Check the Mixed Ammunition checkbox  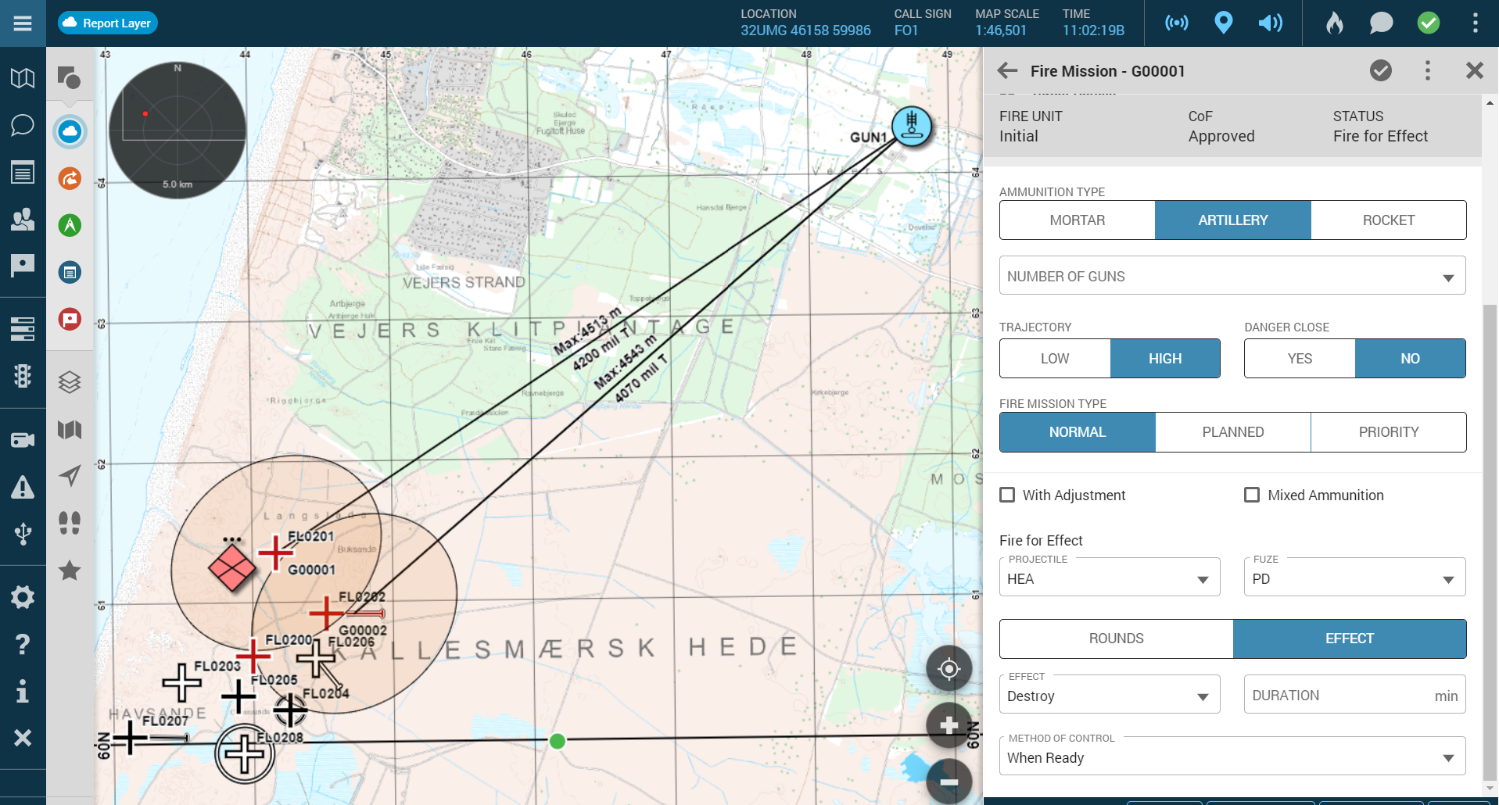(1252, 495)
